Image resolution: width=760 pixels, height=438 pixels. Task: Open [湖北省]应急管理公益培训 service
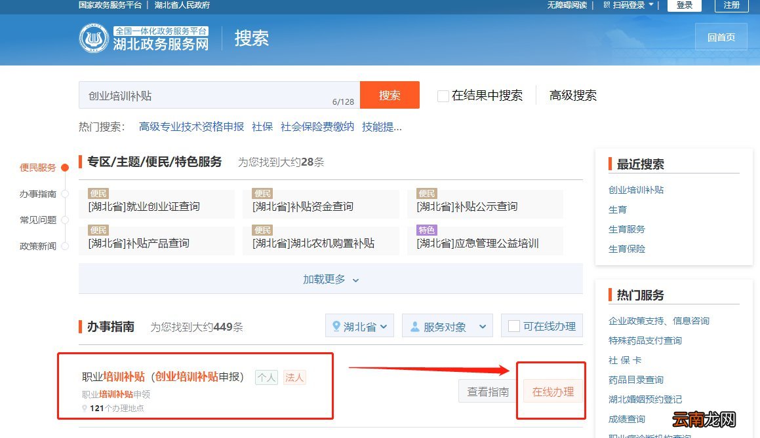[x=477, y=244]
